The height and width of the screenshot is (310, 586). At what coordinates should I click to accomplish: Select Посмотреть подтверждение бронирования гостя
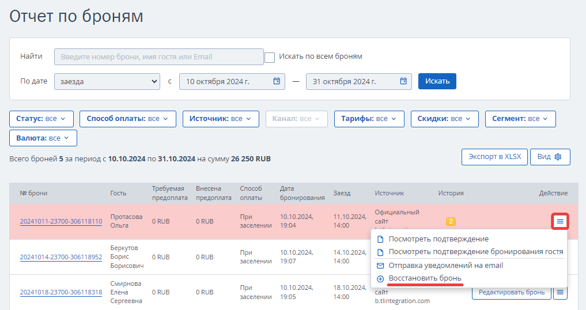pos(476,252)
